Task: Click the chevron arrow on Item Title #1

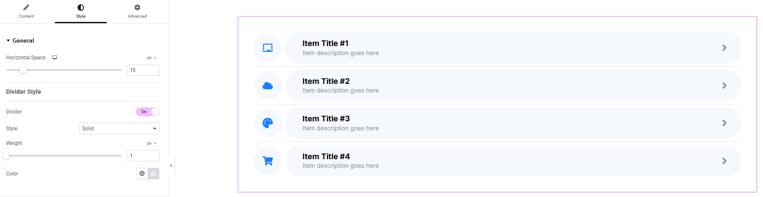Action: click(724, 48)
